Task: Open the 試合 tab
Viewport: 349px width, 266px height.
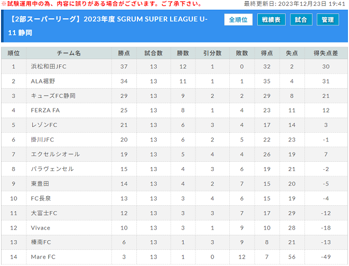Action: (x=301, y=19)
